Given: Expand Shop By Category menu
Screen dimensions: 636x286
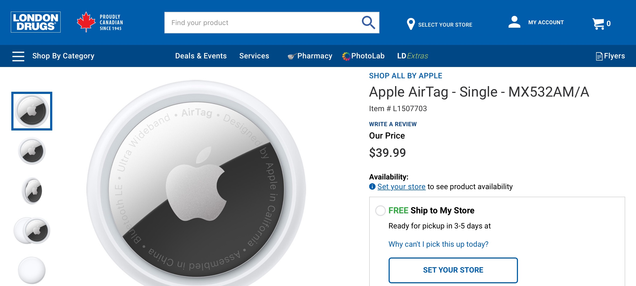Looking at the screenshot, I should (x=63, y=56).
